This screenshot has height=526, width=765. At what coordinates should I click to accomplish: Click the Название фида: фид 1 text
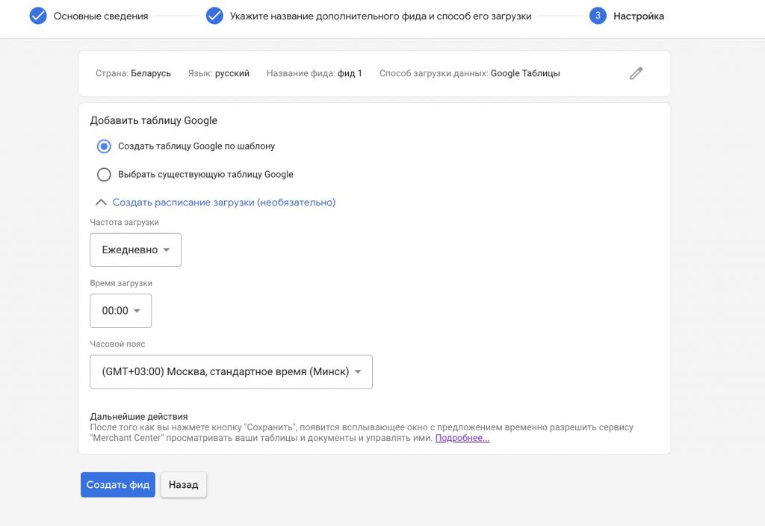click(x=315, y=74)
